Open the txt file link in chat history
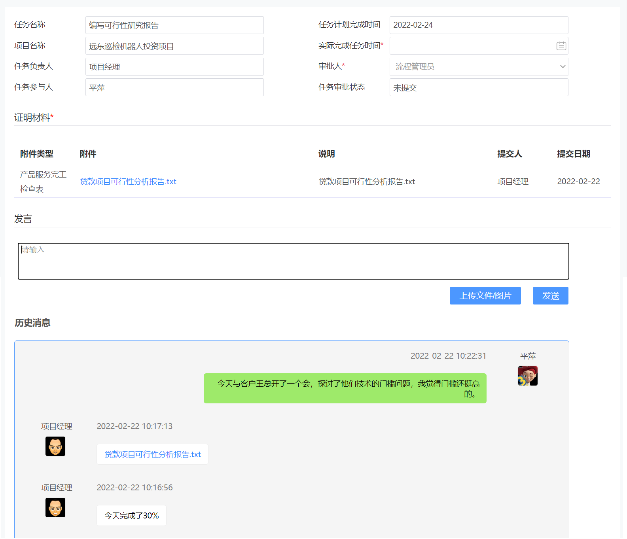Viewport: 627px width, 539px height. tap(153, 454)
